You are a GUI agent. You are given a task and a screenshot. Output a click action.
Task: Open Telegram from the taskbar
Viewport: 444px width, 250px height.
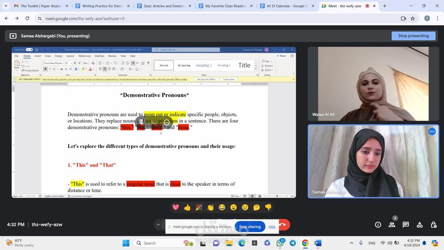293,243
